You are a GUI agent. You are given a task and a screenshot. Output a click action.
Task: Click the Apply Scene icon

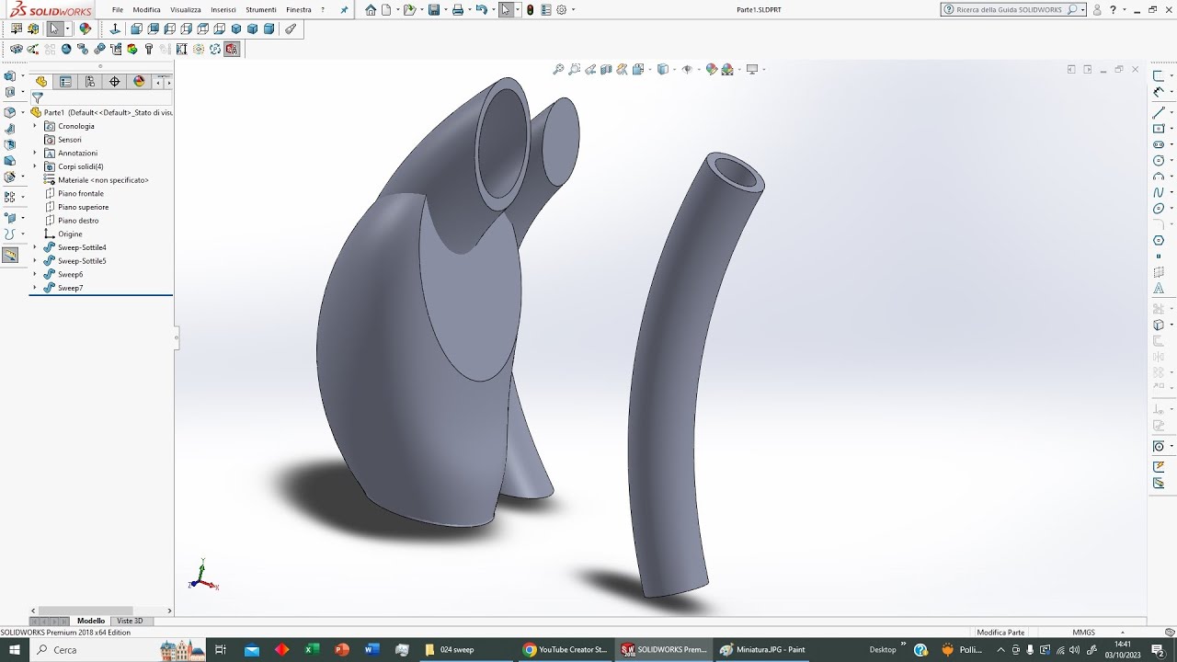727,69
